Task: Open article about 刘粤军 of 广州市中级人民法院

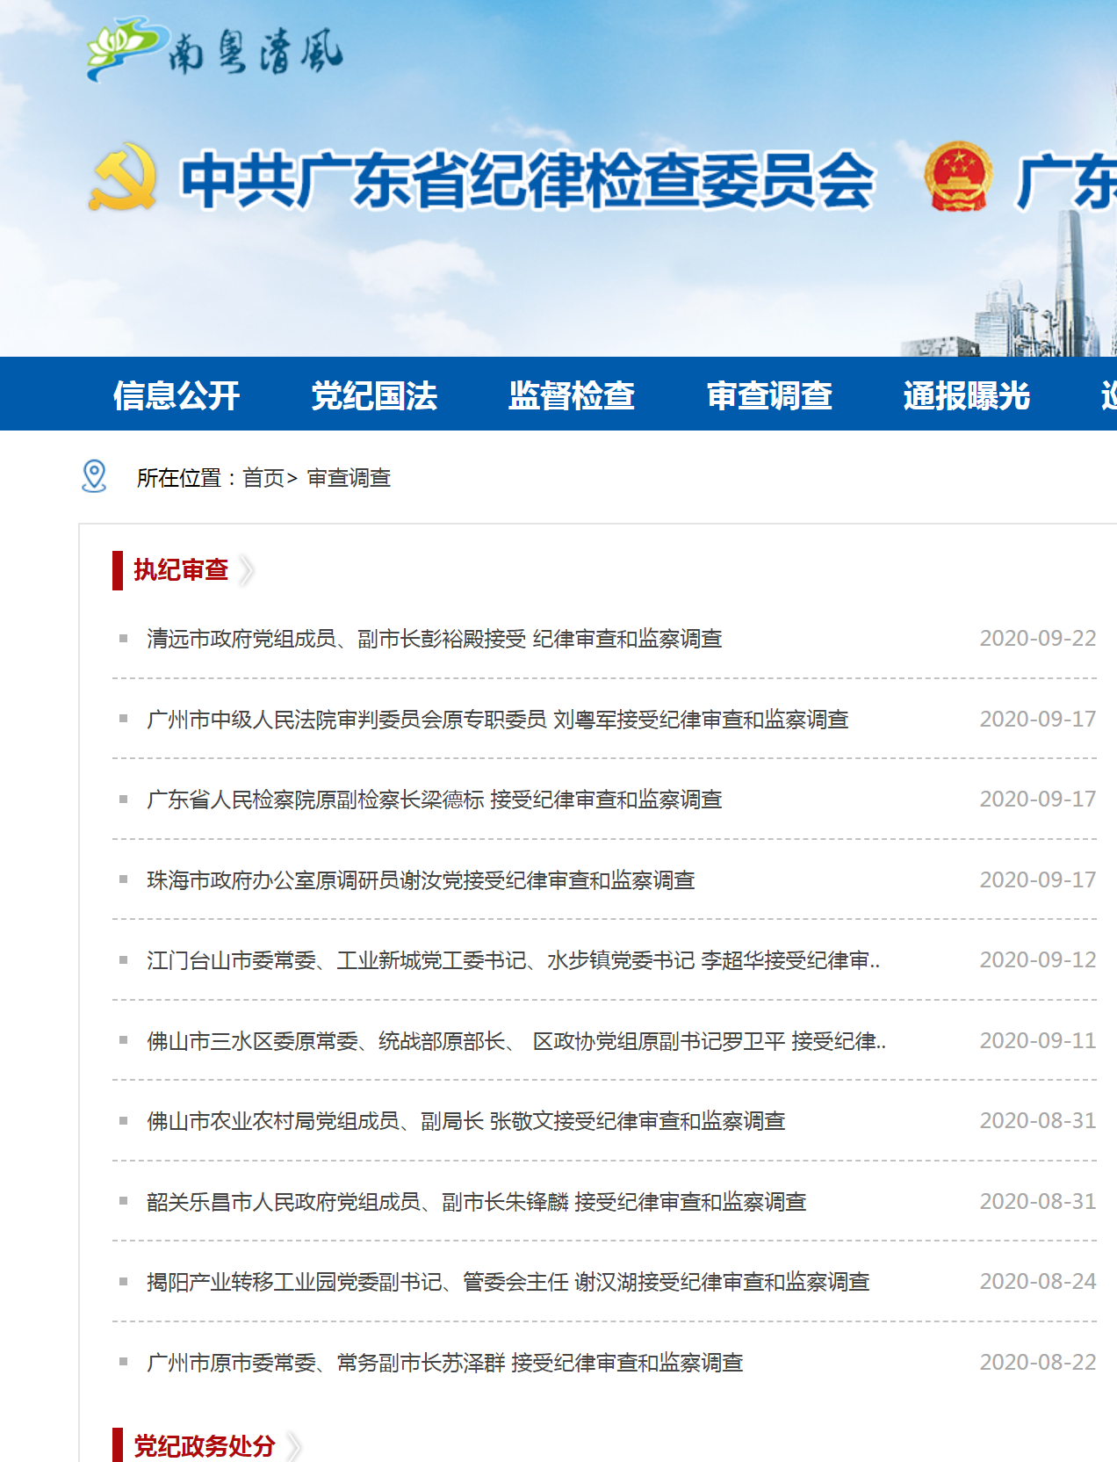Action: coord(497,720)
